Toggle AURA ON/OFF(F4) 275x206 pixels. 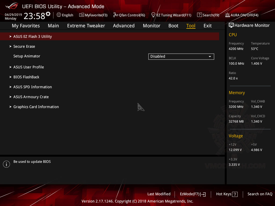(x=244, y=15)
